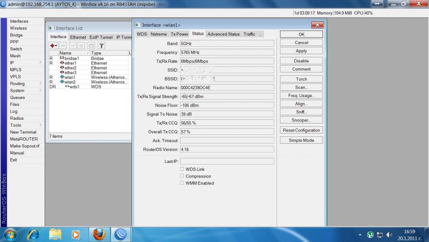Image resolution: width=429 pixels, height=242 pixels.
Task: Click the red plus add interface button
Action: [53, 45]
